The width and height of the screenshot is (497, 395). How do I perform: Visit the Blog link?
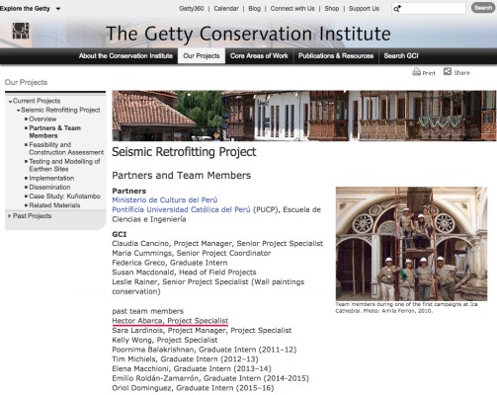click(254, 9)
